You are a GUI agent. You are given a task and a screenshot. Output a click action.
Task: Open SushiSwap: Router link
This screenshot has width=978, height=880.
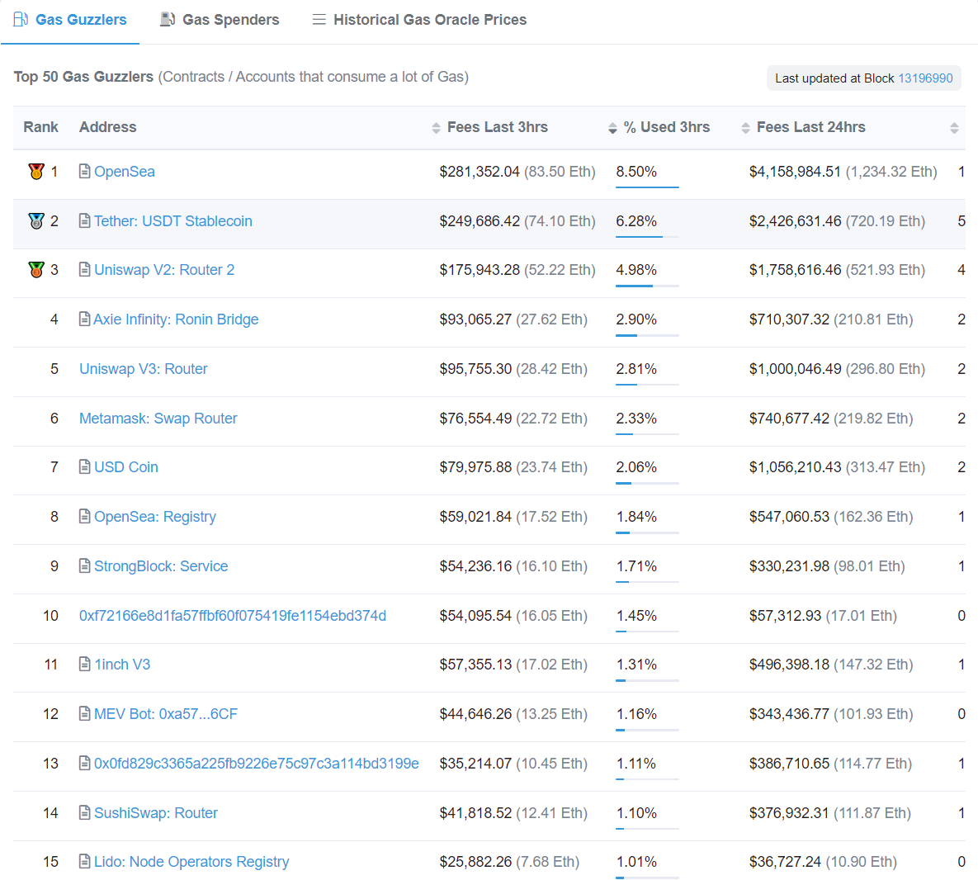(156, 812)
